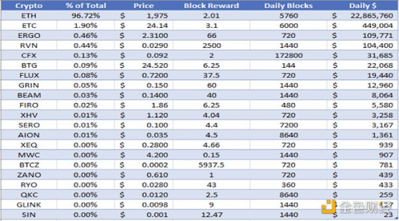Select the Daily Blocks header cell
This screenshot has height=221, width=399.
(288, 6)
